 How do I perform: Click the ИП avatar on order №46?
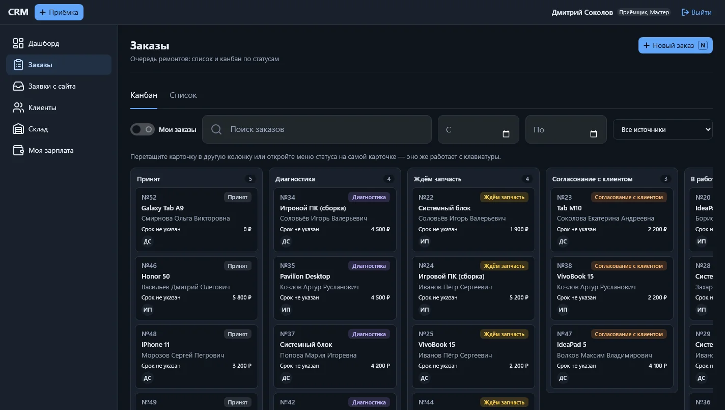(x=148, y=310)
